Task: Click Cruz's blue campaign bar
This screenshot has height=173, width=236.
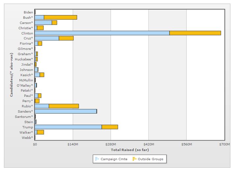Action: coord(47,38)
